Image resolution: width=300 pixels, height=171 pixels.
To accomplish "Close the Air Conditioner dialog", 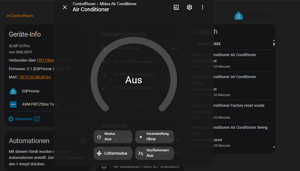I will [65, 7].
